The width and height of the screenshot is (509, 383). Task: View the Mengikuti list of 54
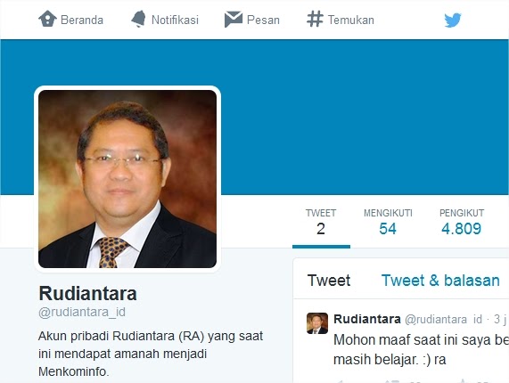pyautogui.click(x=388, y=223)
